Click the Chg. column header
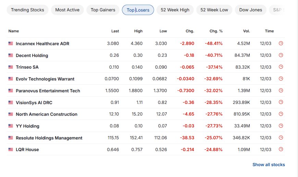The image size is (298, 177). click(190, 31)
